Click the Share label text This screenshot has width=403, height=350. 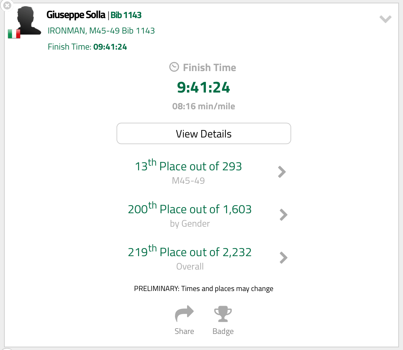point(184,331)
